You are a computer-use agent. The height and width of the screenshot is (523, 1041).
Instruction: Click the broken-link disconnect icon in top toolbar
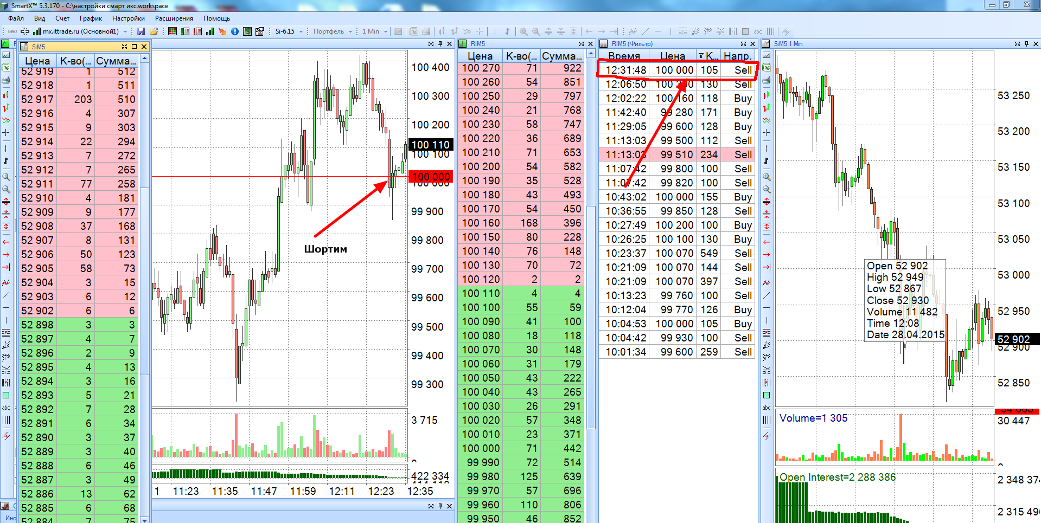point(25,31)
